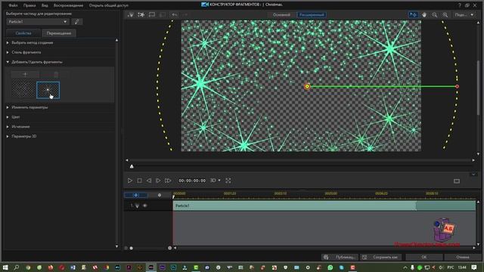
Task: Switch to the Свойства tab
Action: click(23, 33)
